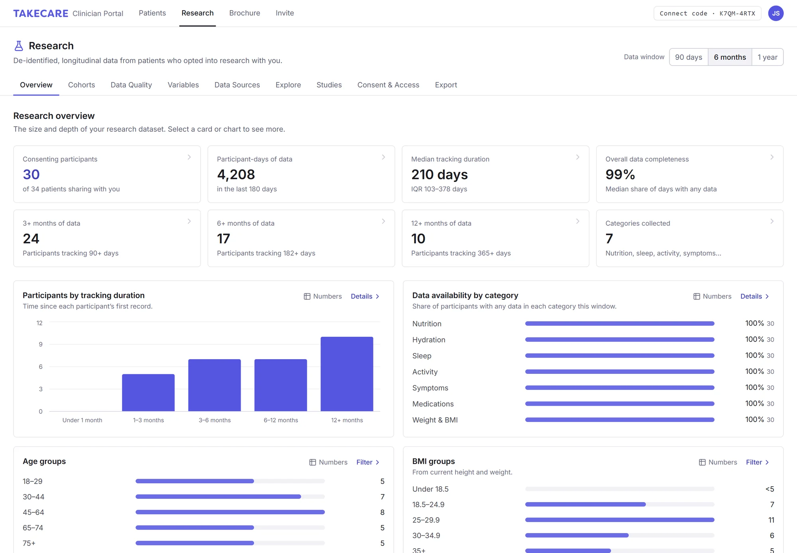The image size is (797, 553).
Task: Open Details link for Data availability
Action: [755, 296]
